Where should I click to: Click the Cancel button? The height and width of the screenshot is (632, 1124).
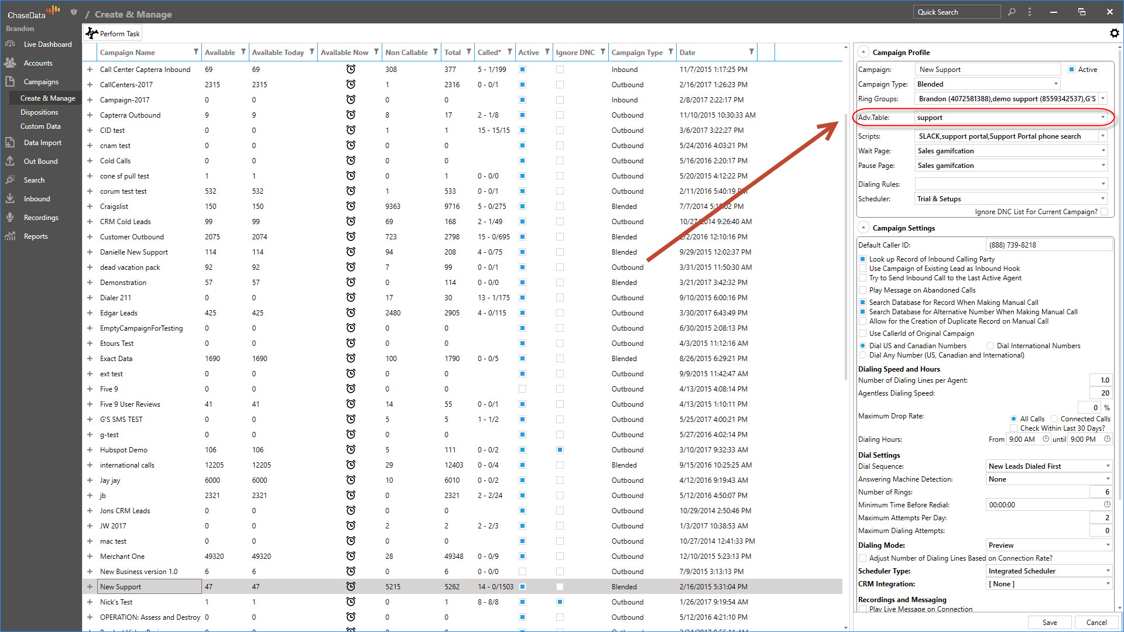1096,622
